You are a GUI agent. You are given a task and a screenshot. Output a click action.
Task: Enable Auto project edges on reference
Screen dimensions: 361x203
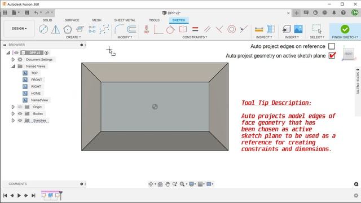332,46
